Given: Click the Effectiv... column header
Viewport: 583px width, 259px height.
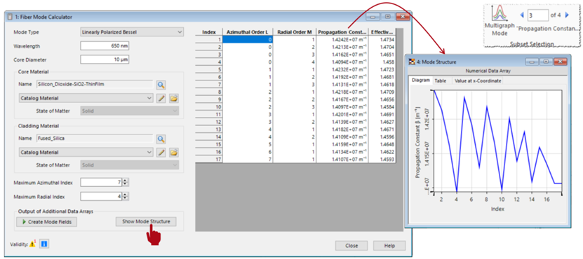Looking at the screenshot, I should 382,32.
